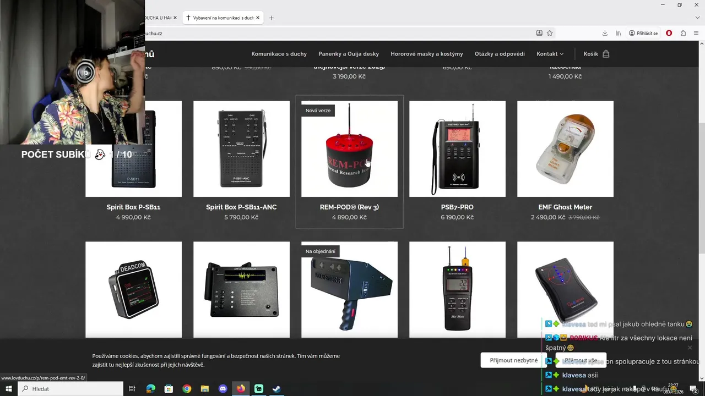Screen dimensions: 705x396
Task: Open the PSB7-PRO product title link
Action: (457, 207)
